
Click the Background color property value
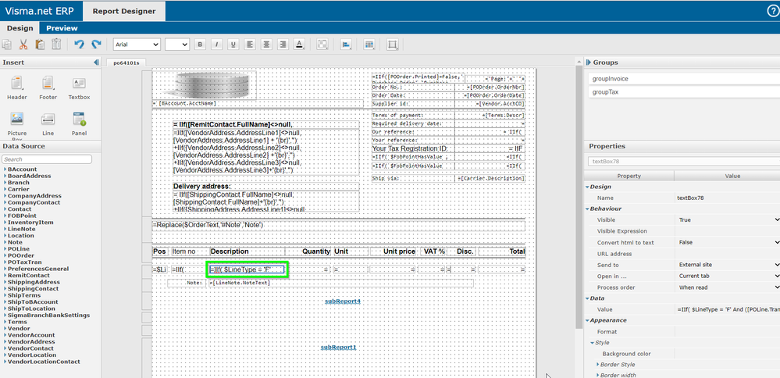[727, 354]
